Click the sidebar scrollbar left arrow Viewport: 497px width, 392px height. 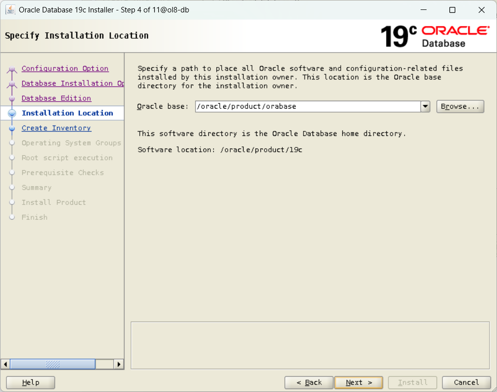[5, 364]
